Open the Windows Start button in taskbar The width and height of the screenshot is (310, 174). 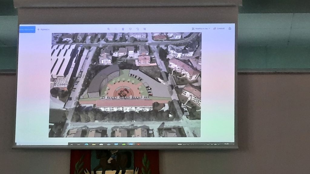(x=72, y=144)
